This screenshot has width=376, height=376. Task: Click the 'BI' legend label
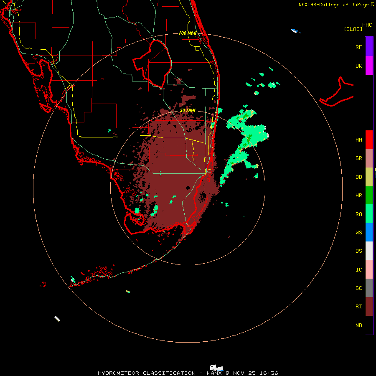click(358, 307)
